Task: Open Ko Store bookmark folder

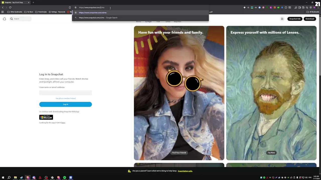Action: (29, 12)
